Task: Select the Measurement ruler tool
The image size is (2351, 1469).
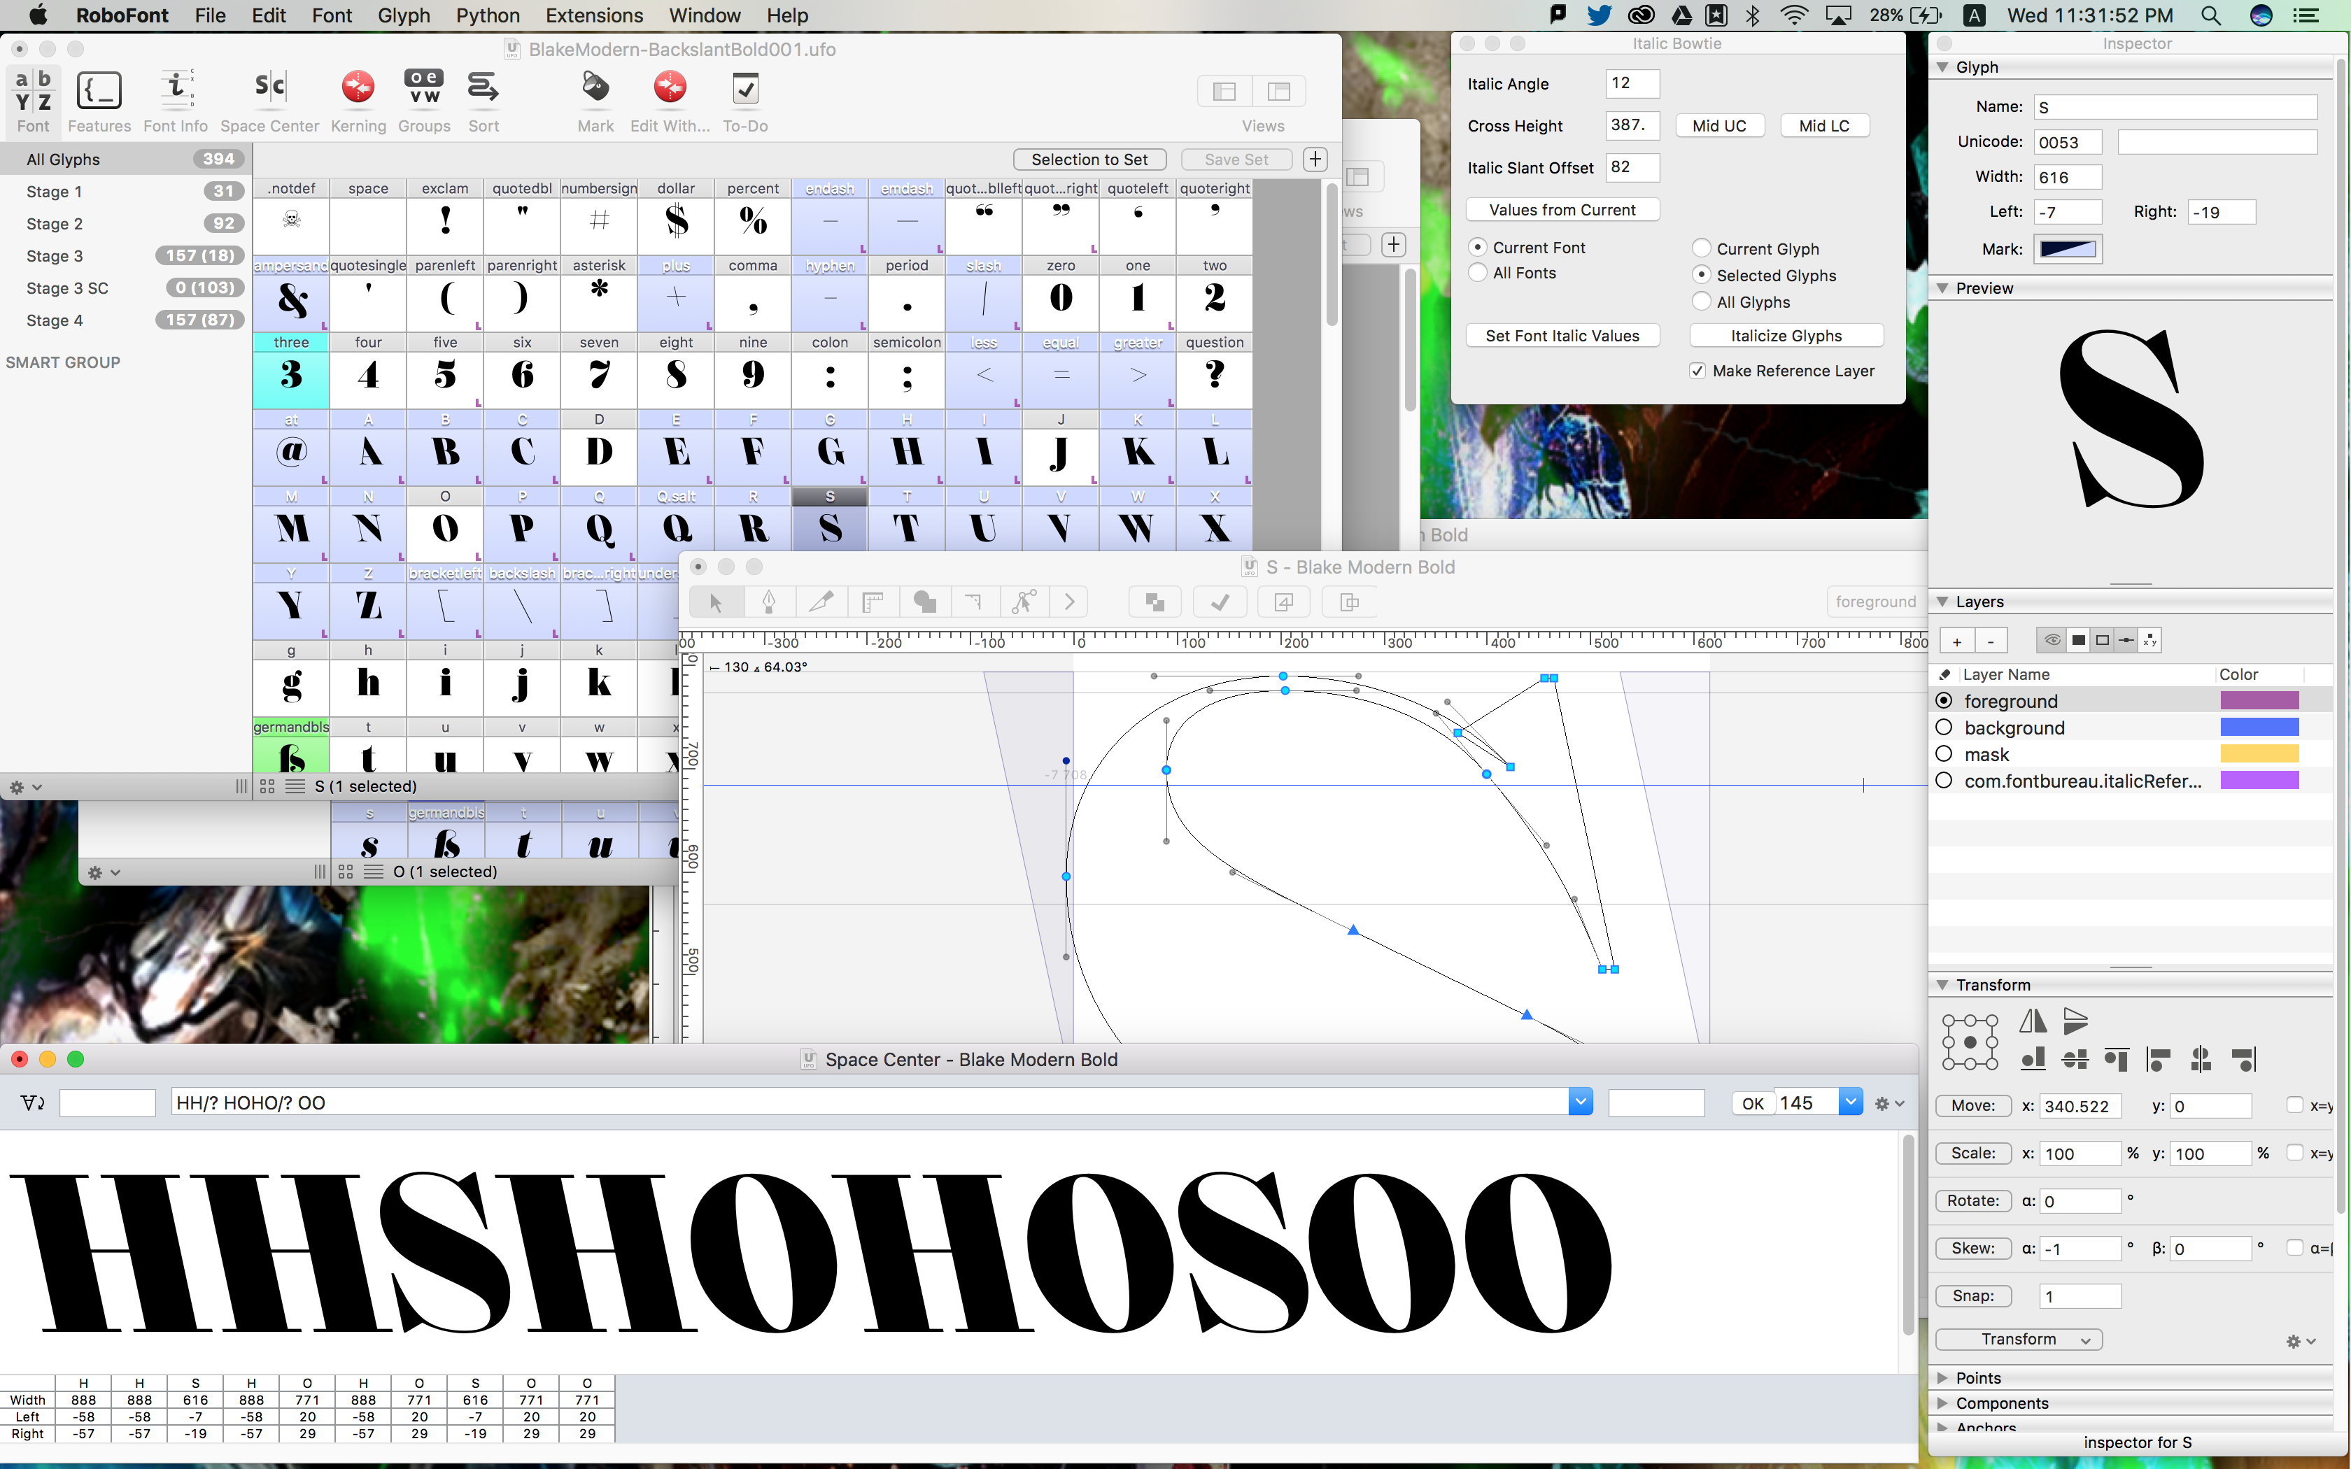Action: click(873, 602)
